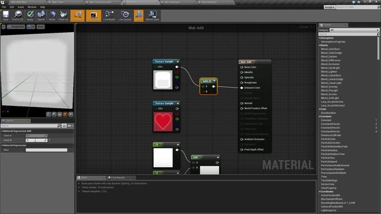Click the Emissive Color input pin

(x=242, y=88)
